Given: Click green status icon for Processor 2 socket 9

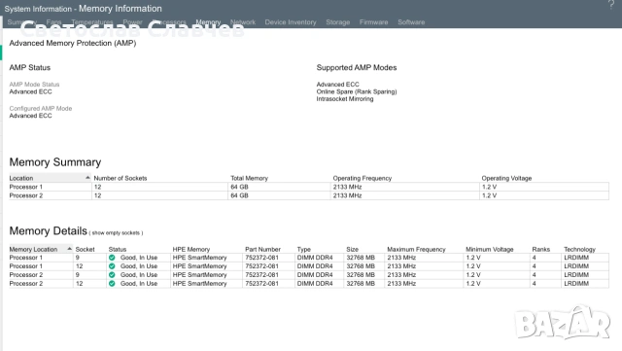Looking at the screenshot, I should [112, 275].
